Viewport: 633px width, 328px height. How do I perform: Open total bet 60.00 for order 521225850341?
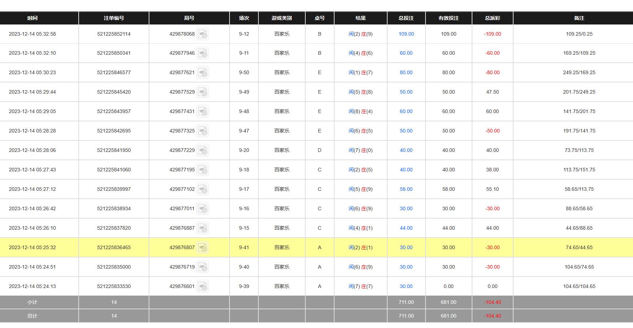(406, 53)
